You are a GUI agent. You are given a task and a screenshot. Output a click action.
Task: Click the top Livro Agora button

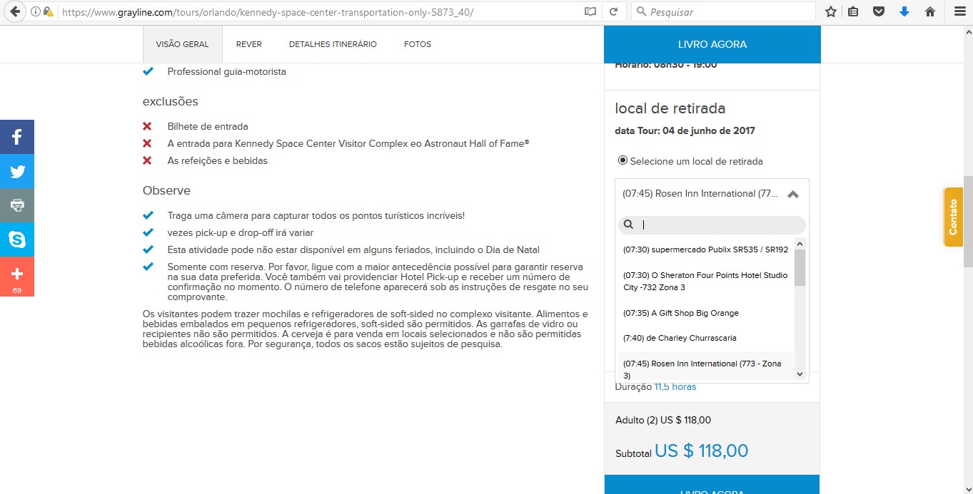tap(712, 44)
